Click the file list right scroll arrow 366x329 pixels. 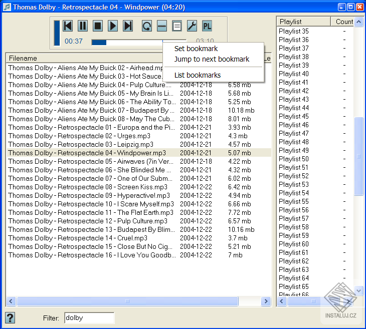pyautogui.click(x=266, y=301)
